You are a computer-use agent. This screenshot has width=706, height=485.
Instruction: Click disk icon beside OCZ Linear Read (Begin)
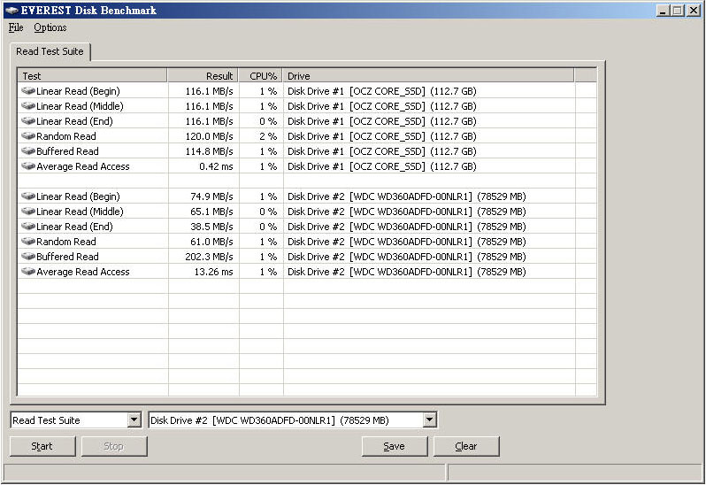(x=27, y=91)
